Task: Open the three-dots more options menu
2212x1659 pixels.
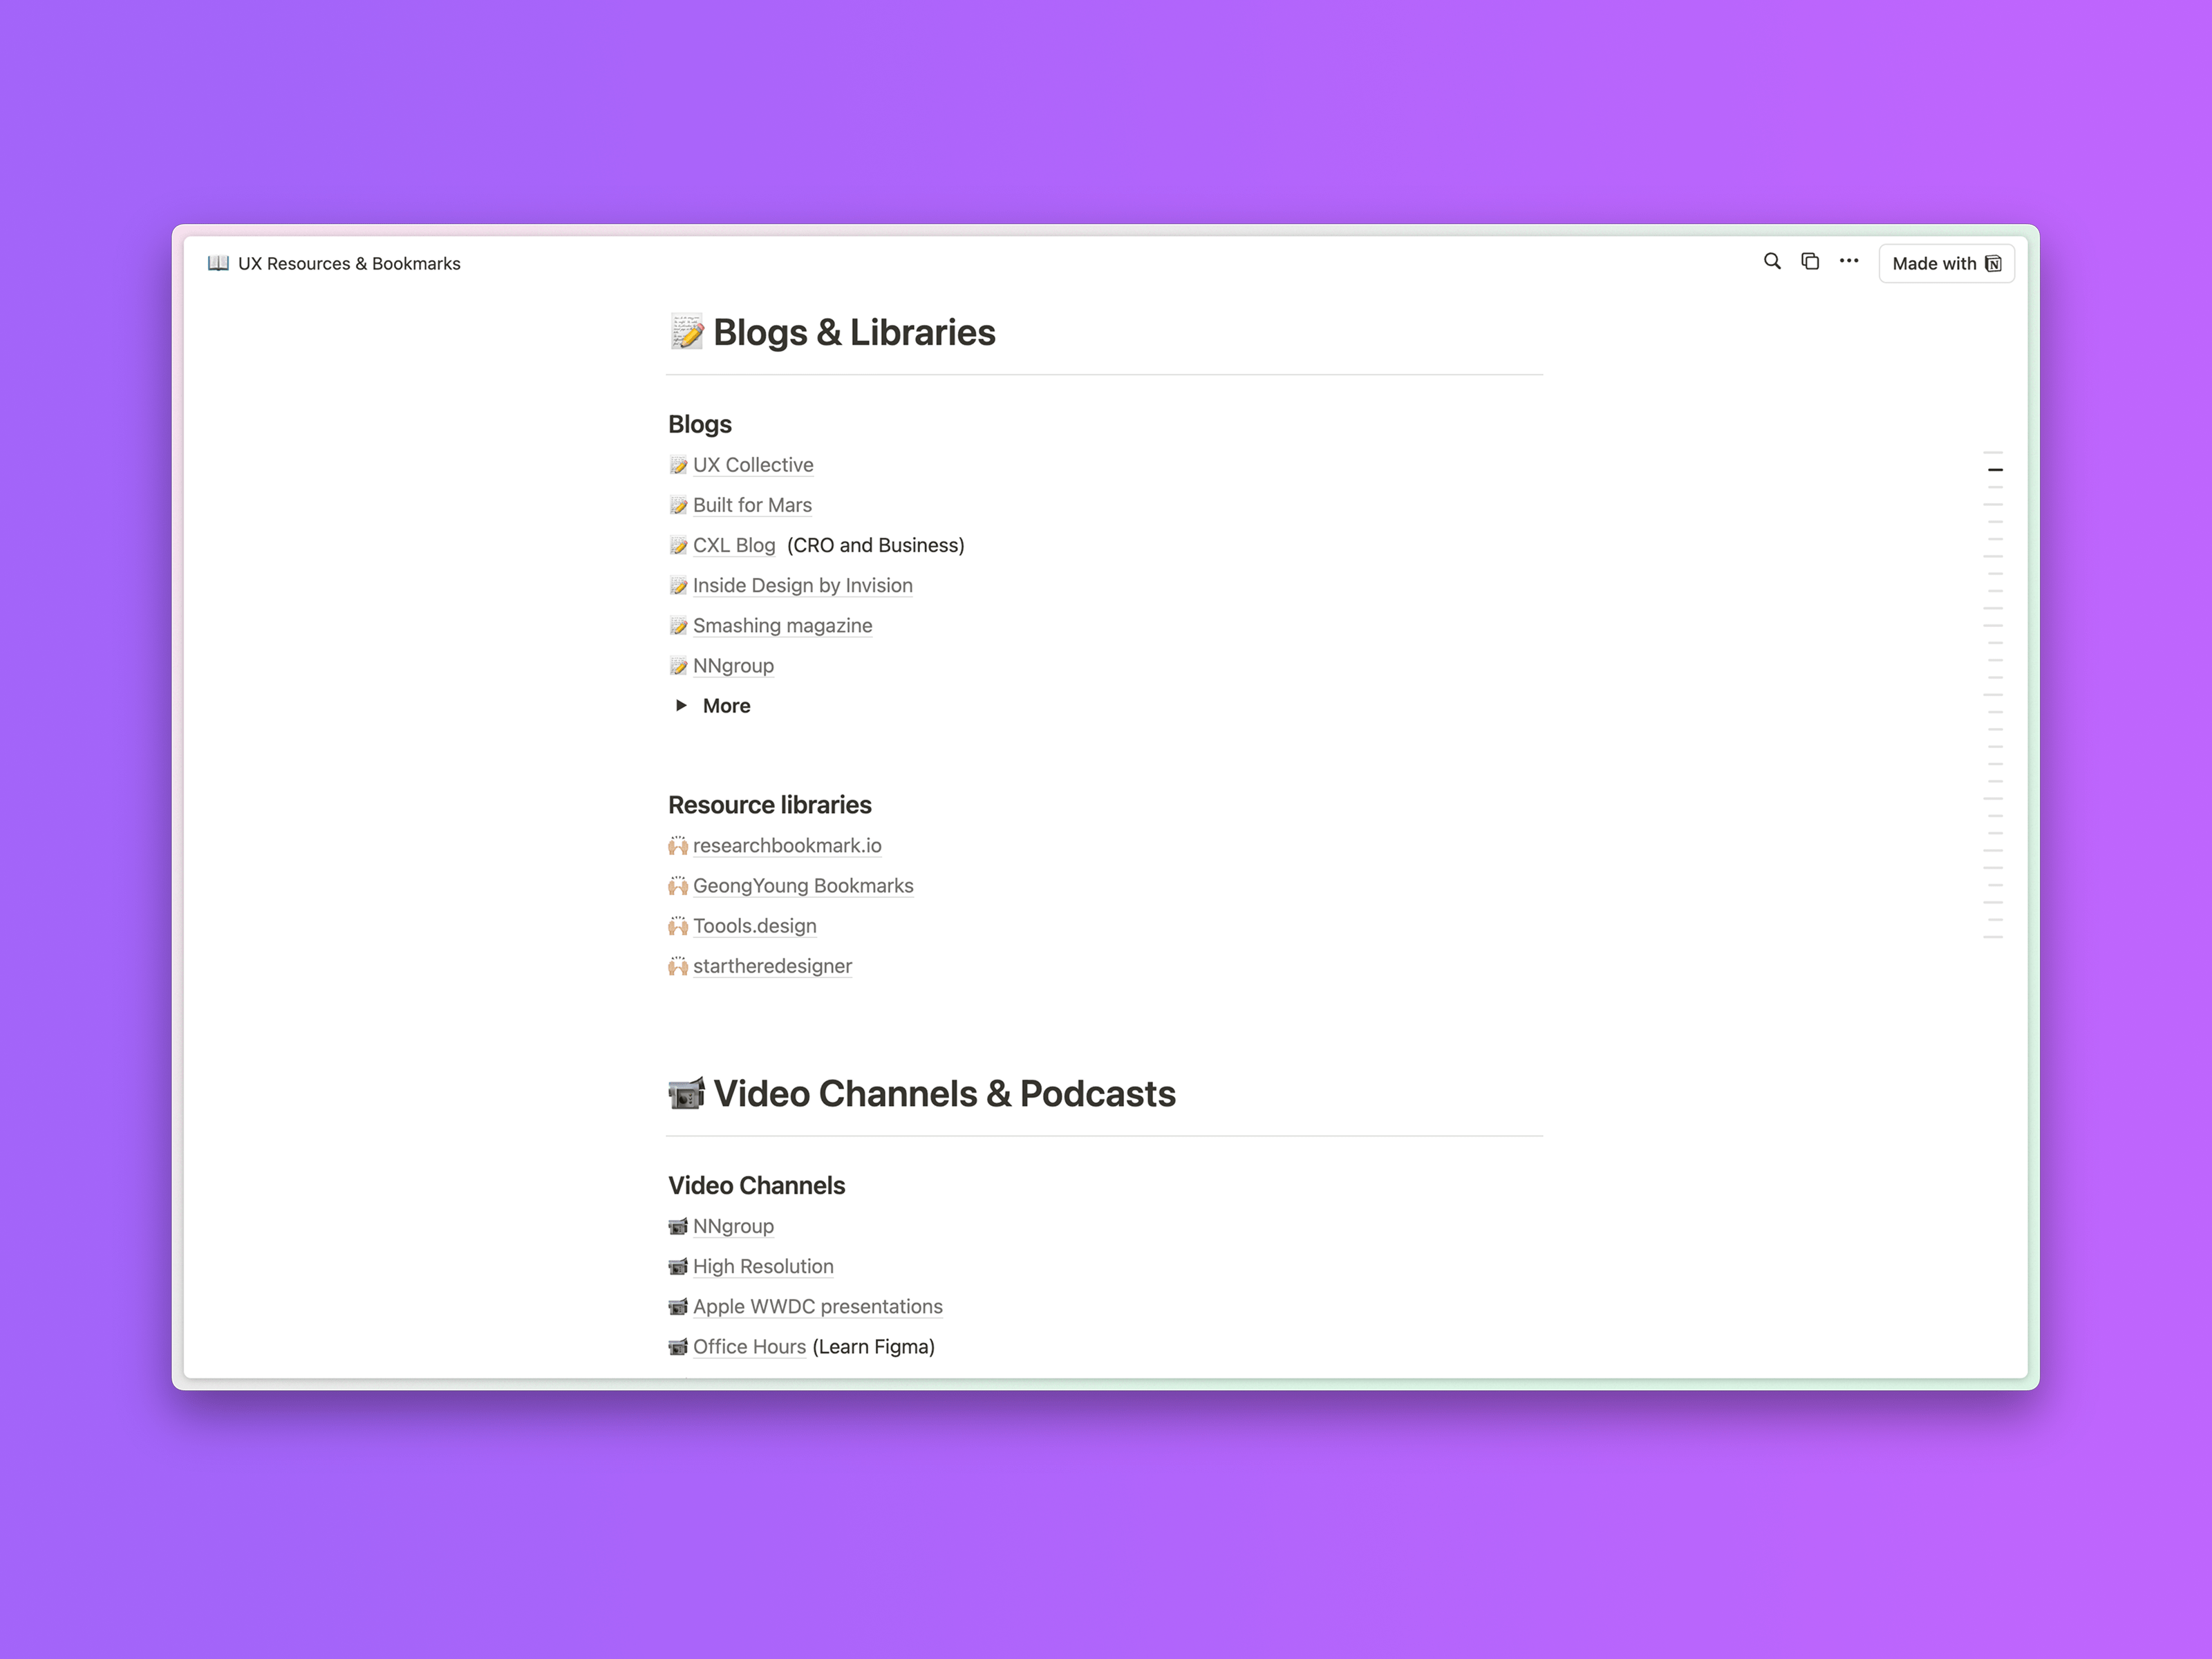Action: 1849,262
